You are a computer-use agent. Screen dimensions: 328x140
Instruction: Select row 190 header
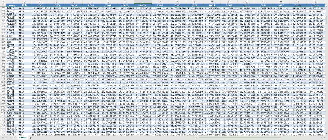(x=3, y=51)
